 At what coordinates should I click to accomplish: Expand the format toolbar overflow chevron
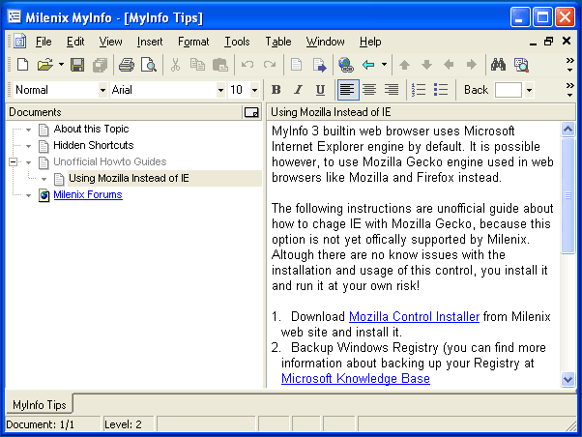click(x=569, y=90)
